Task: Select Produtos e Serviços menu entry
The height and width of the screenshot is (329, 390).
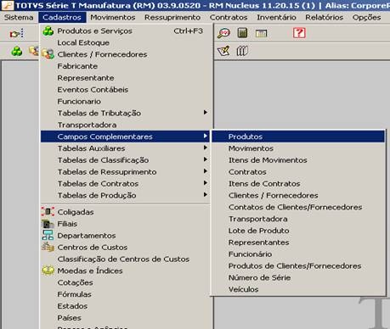Action: (125, 31)
